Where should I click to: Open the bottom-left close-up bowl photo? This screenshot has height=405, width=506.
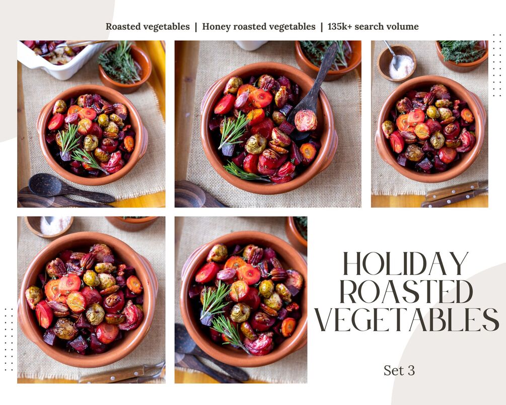[x=91, y=300]
